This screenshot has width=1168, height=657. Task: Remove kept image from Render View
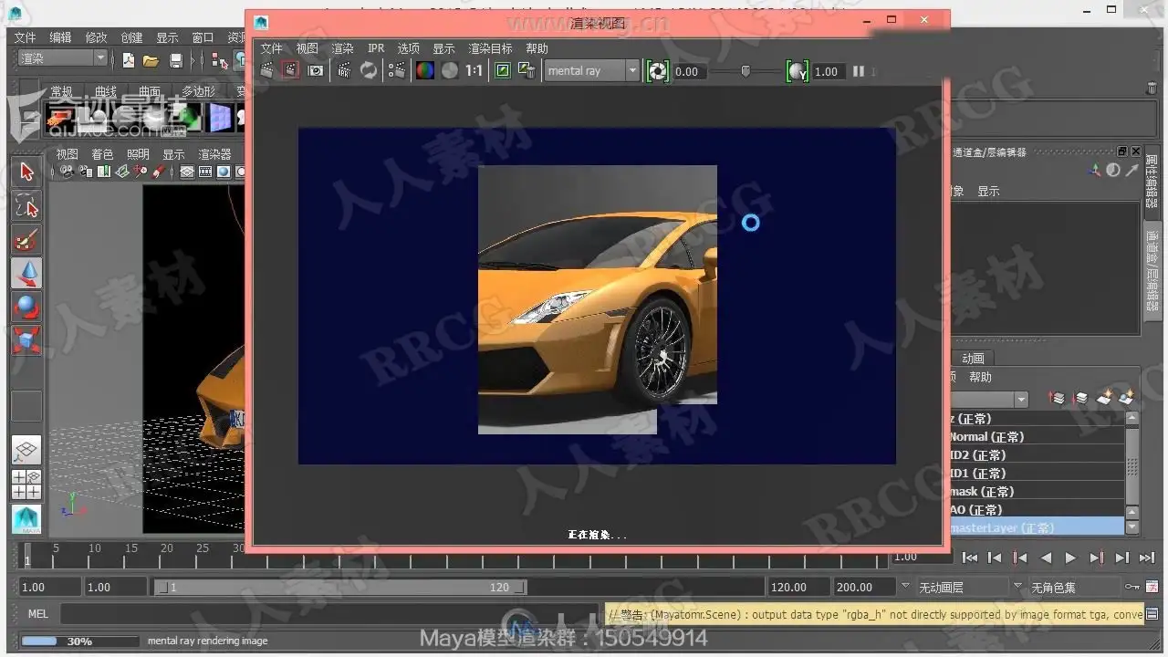point(526,70)
